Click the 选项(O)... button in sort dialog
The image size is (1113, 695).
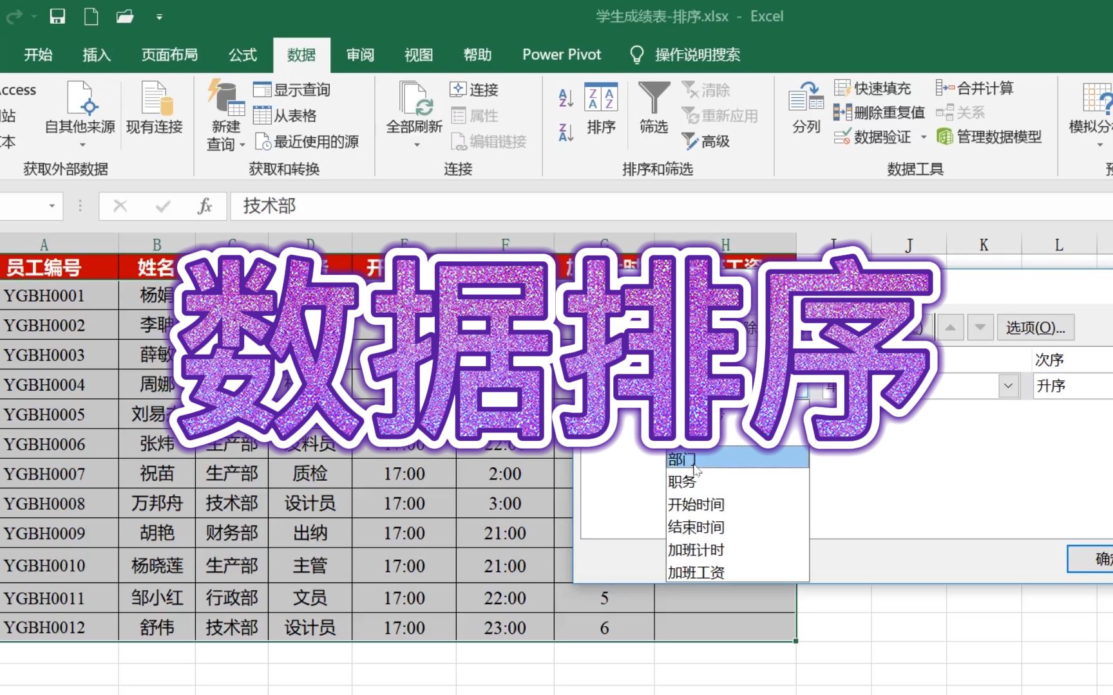pos(1034,327)
